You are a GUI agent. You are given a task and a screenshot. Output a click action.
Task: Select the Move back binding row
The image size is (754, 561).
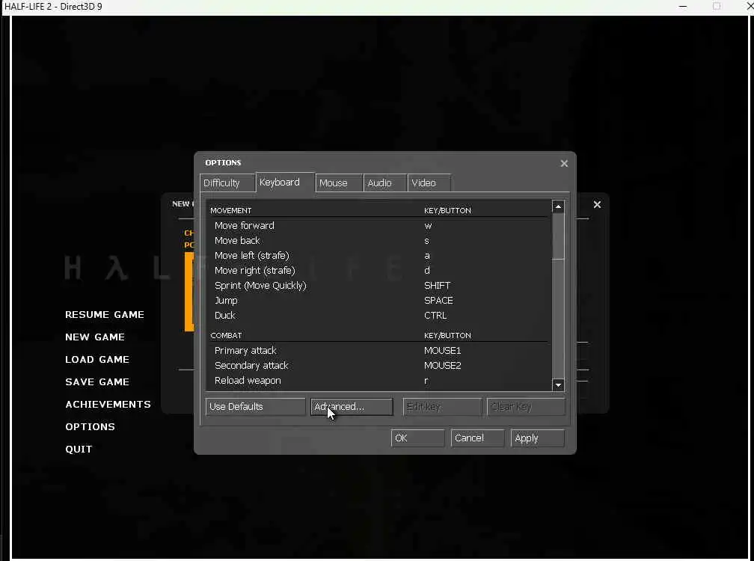pos(379,240)
